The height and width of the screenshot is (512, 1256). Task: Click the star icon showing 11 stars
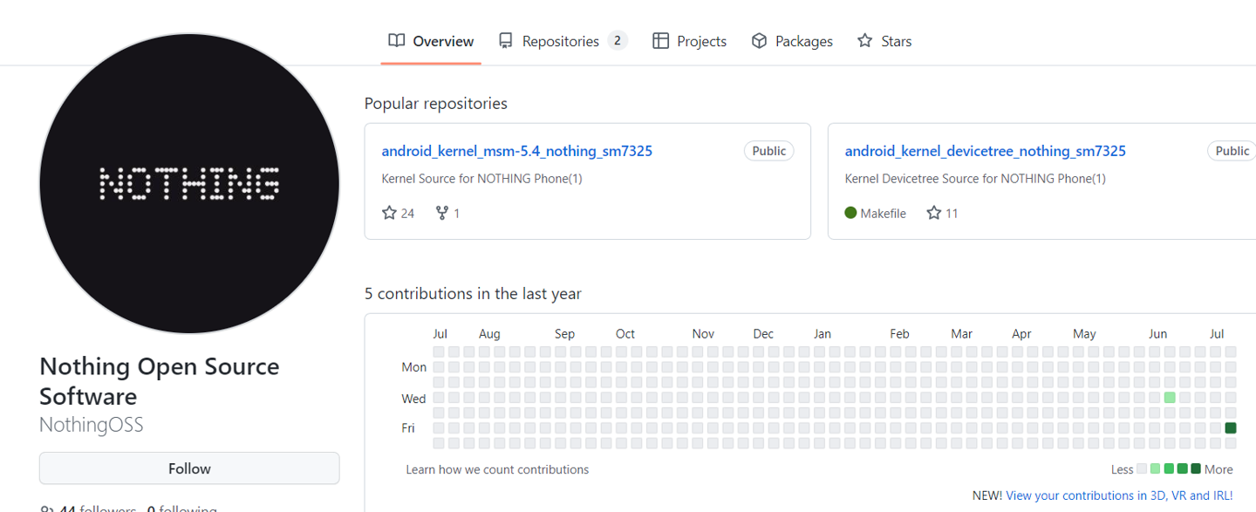click(933, 213)
